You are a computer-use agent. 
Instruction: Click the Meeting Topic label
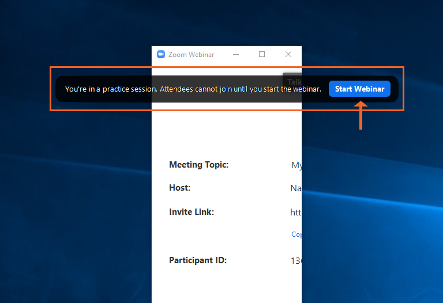(198, 165)
